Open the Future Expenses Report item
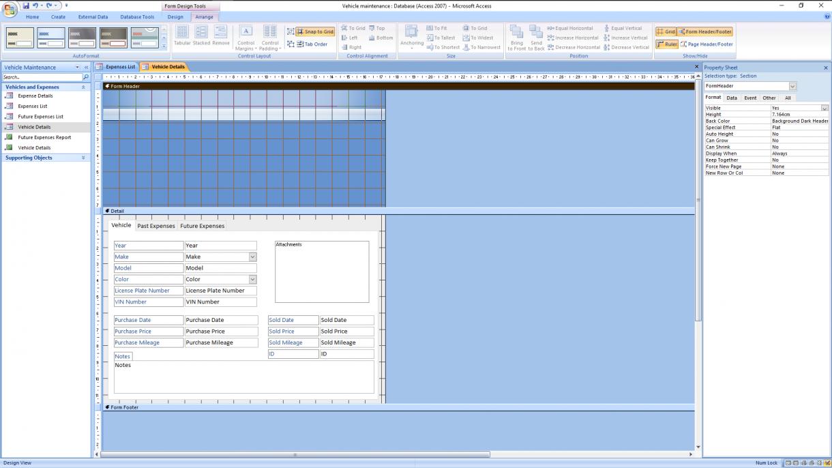The height and width of the screenshot is (468, 832). click(44, 137)
